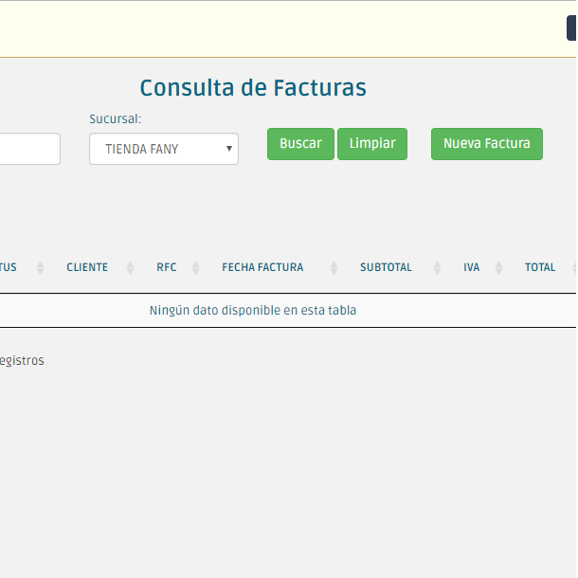Viewport: 578px width, 578px height.
Task: Click the sort arrows beside RFC
Action: [195, 268]
